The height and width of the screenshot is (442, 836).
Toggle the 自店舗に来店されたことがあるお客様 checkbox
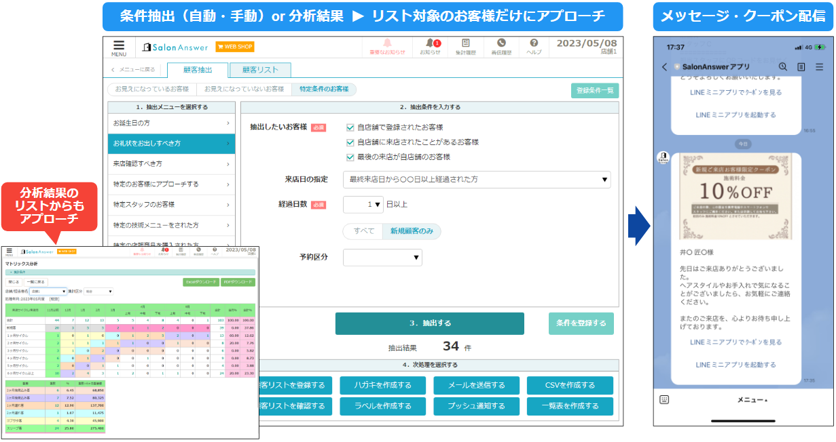pos(350,142)
